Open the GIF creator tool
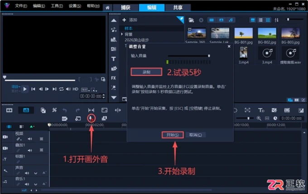308x194 pixels. point(65,118)
